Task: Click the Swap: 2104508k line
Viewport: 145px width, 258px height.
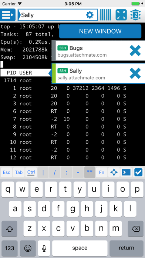Action: (x=24, y=57)
